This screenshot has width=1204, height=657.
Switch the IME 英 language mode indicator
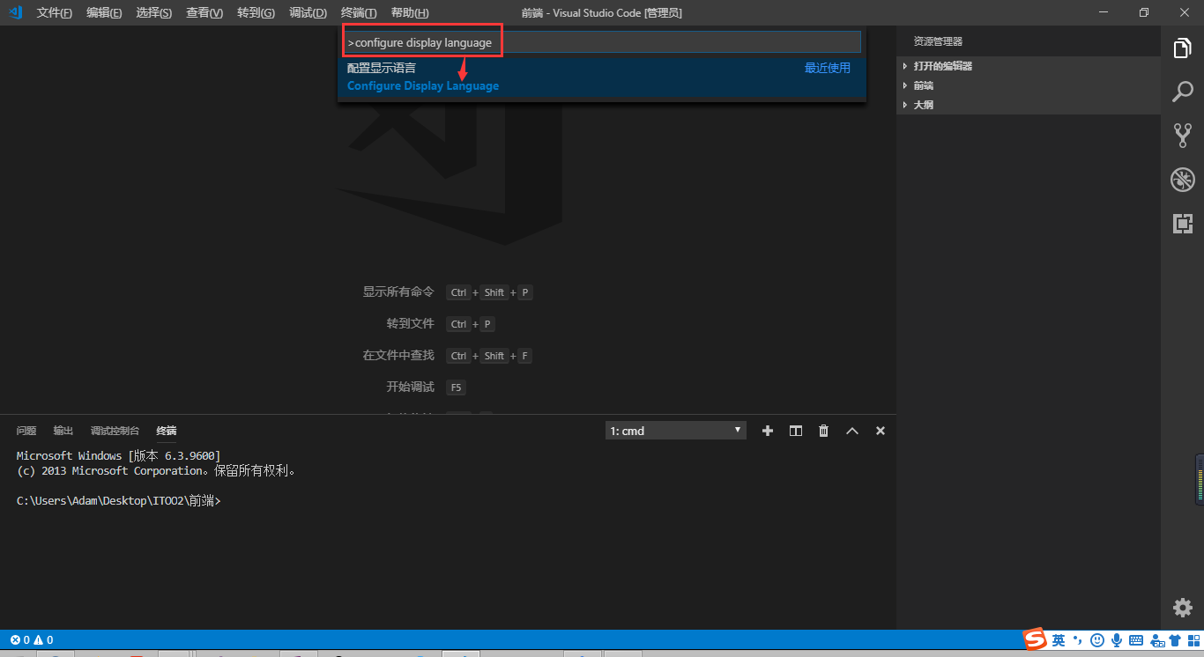click(x=1059, y=640)
